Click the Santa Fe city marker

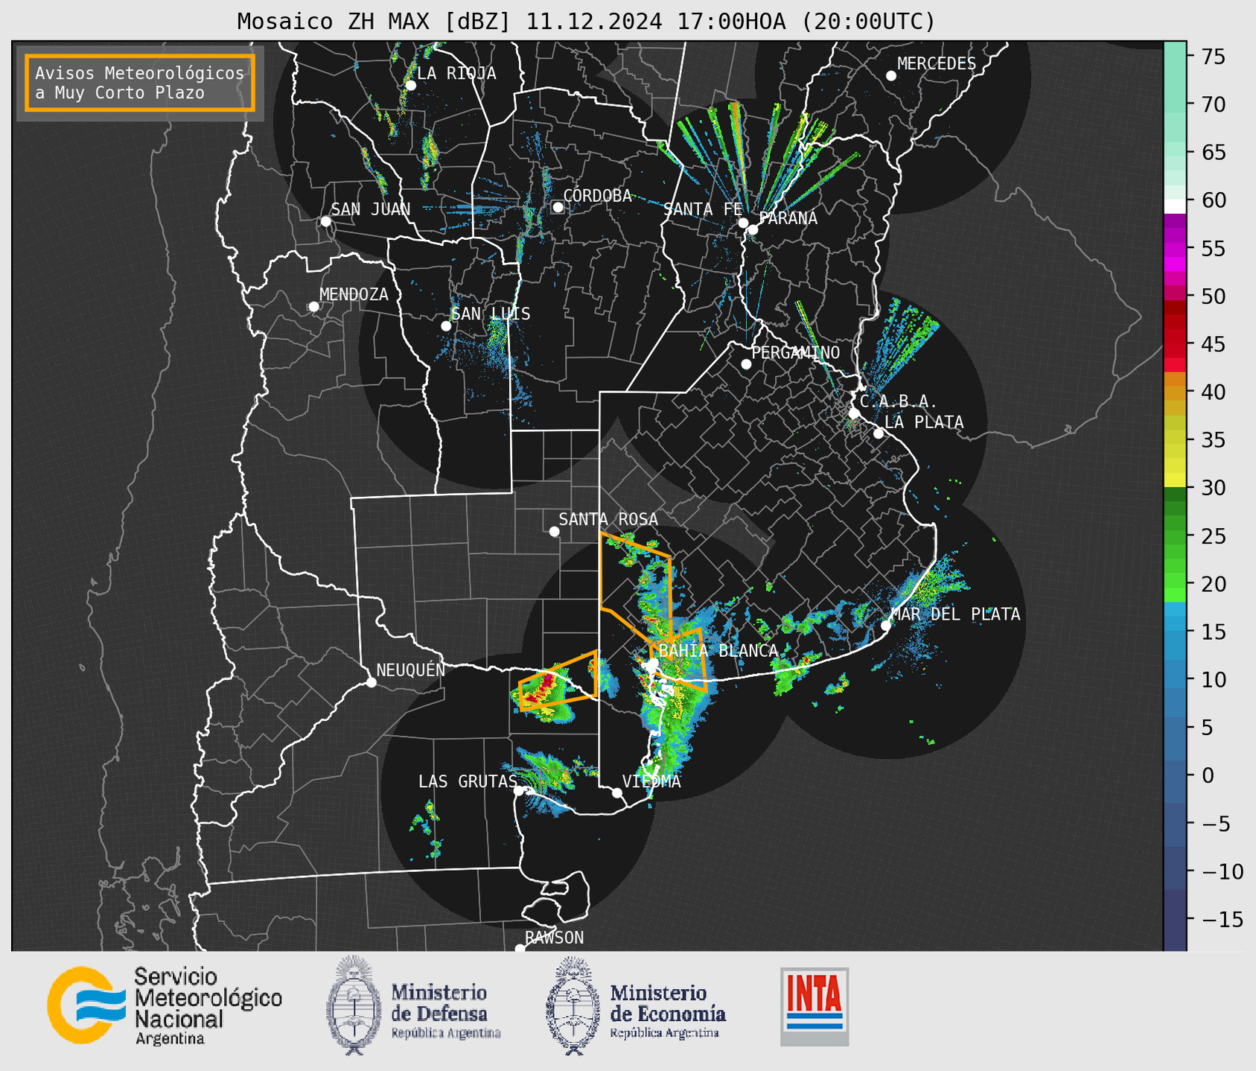tap(743, 223)
